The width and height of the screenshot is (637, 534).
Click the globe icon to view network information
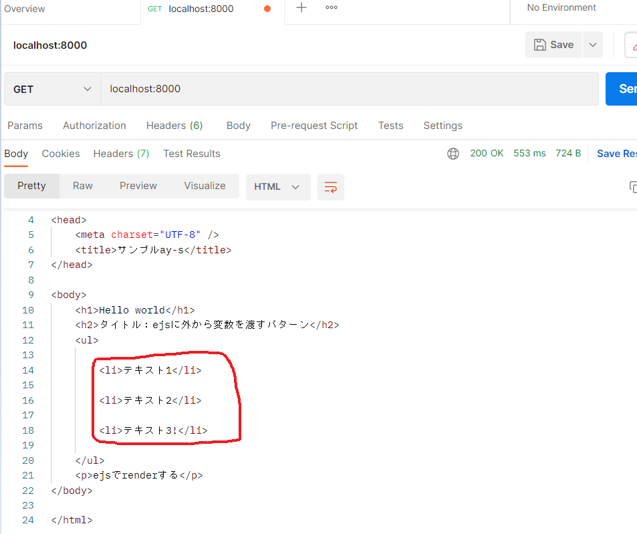point(453,153)
